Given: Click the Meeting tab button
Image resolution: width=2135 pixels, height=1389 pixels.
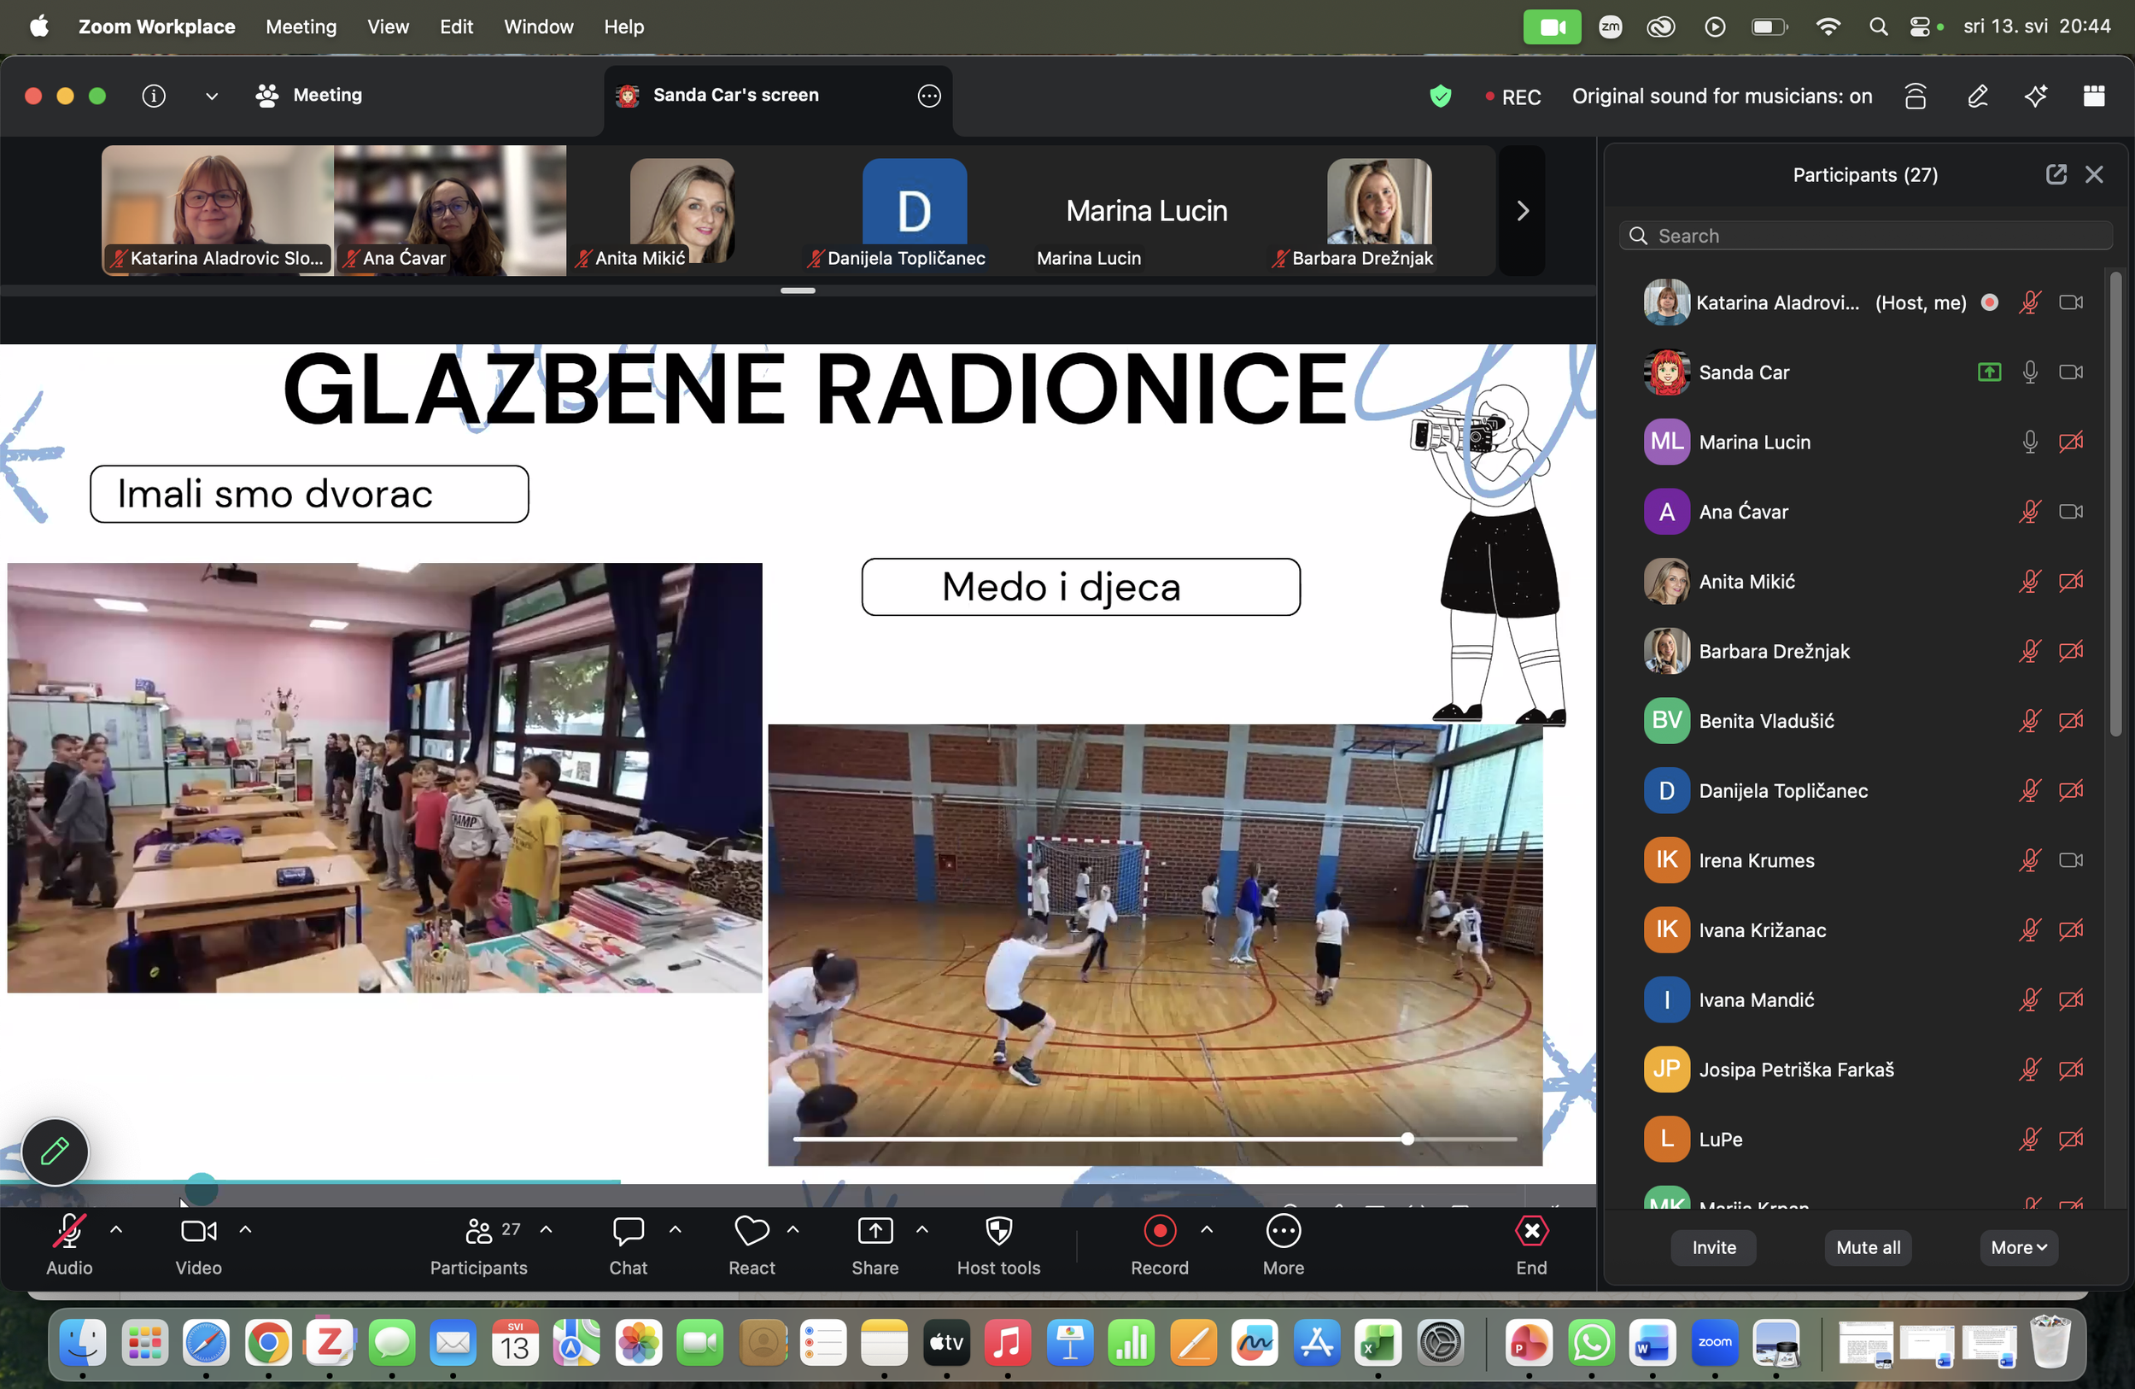Looking at the screenshot, I should tap(309, 95).
